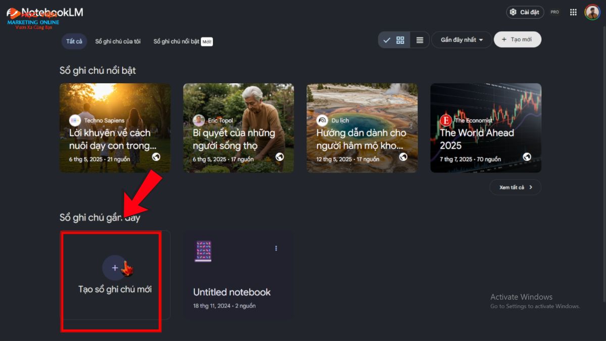Click the PRO badge
The width and height of the screenshot is (606, 341).
[555, 12]
